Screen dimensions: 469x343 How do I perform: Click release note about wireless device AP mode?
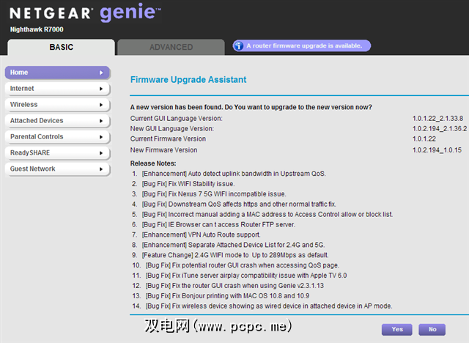point(269,306)
